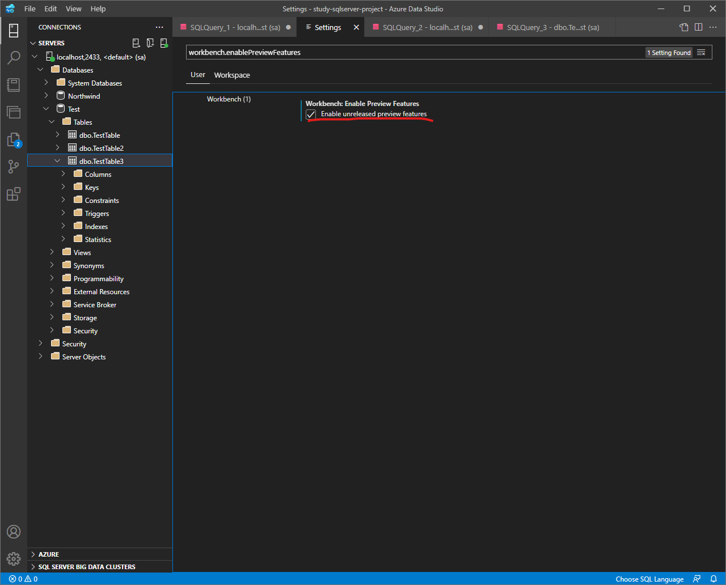Expand dbo.TestTable2 node
726x585 pixels.
(x=57, y=148)
